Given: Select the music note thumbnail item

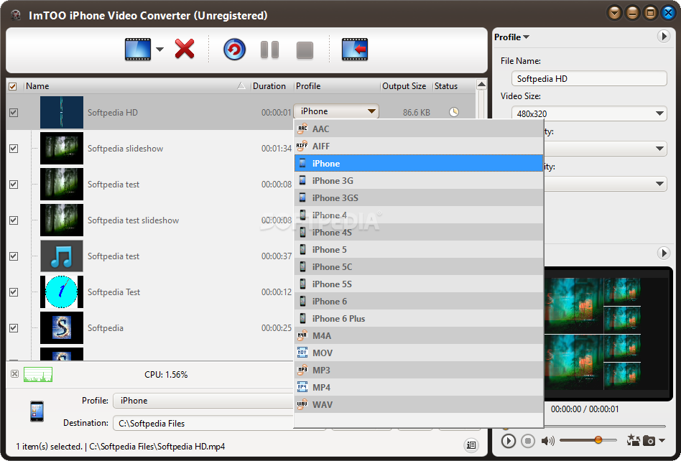Looking at the screenshot, I should point(62,256).
